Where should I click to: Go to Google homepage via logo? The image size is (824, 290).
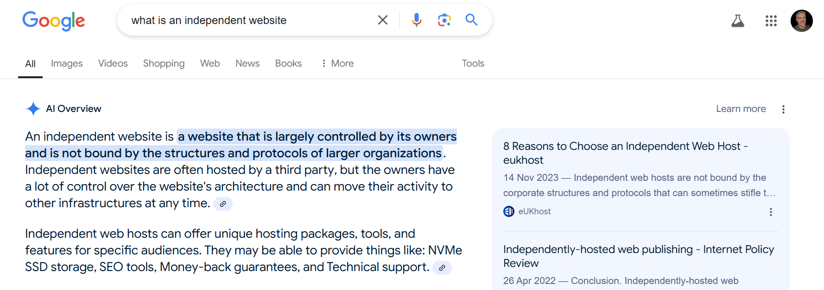[54, 20]
